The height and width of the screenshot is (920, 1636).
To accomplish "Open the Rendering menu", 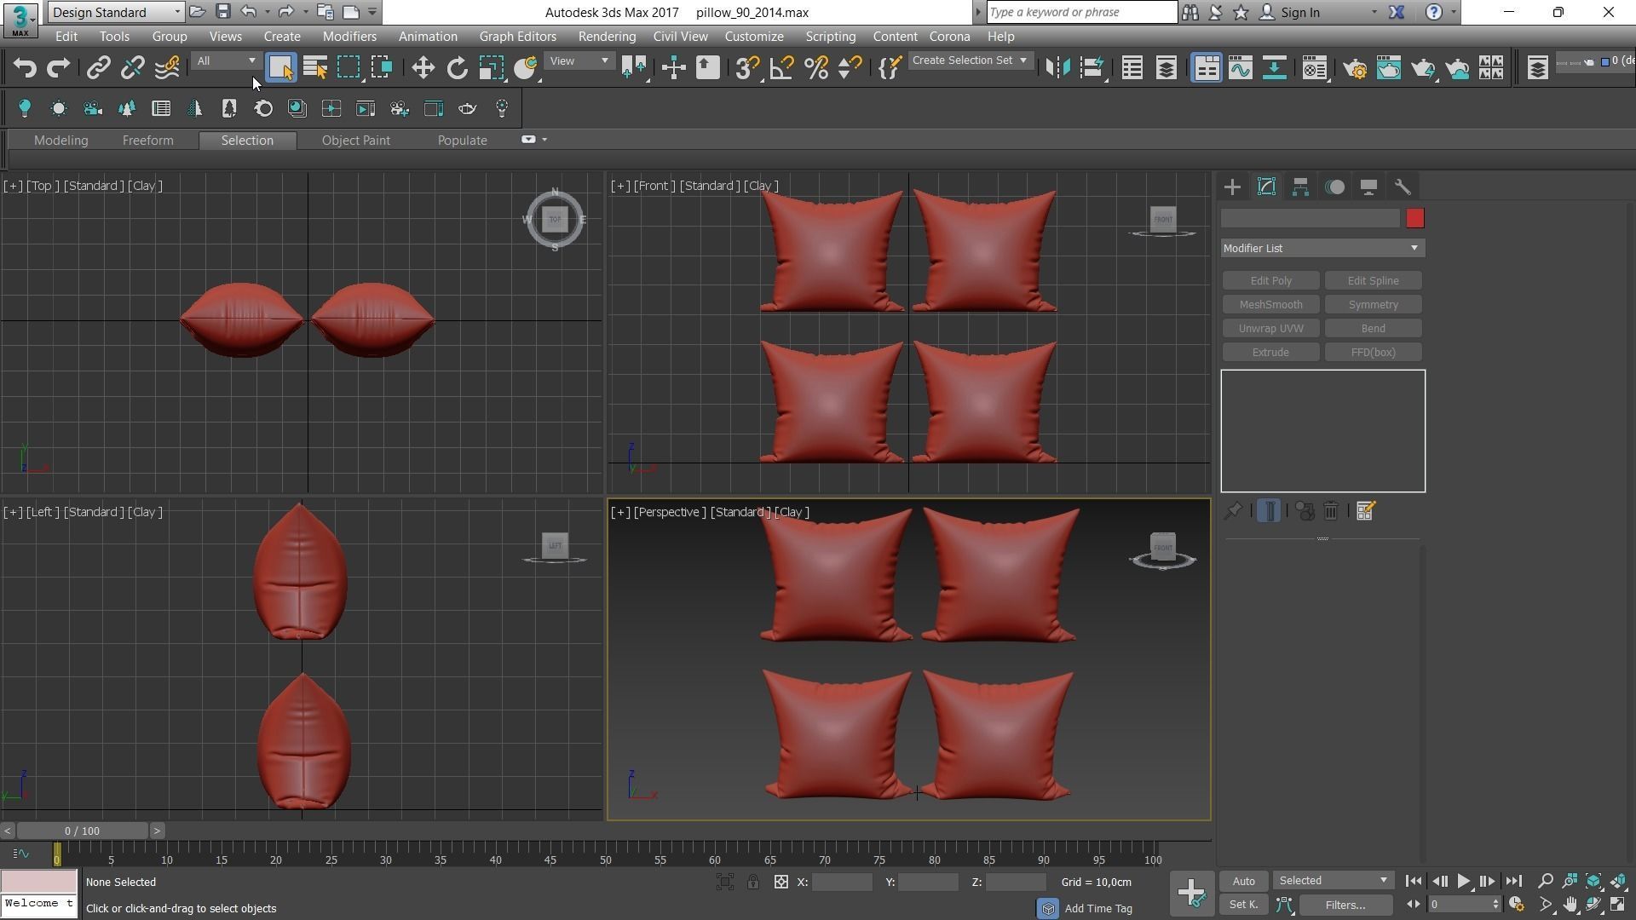I will tap(607, 37).
